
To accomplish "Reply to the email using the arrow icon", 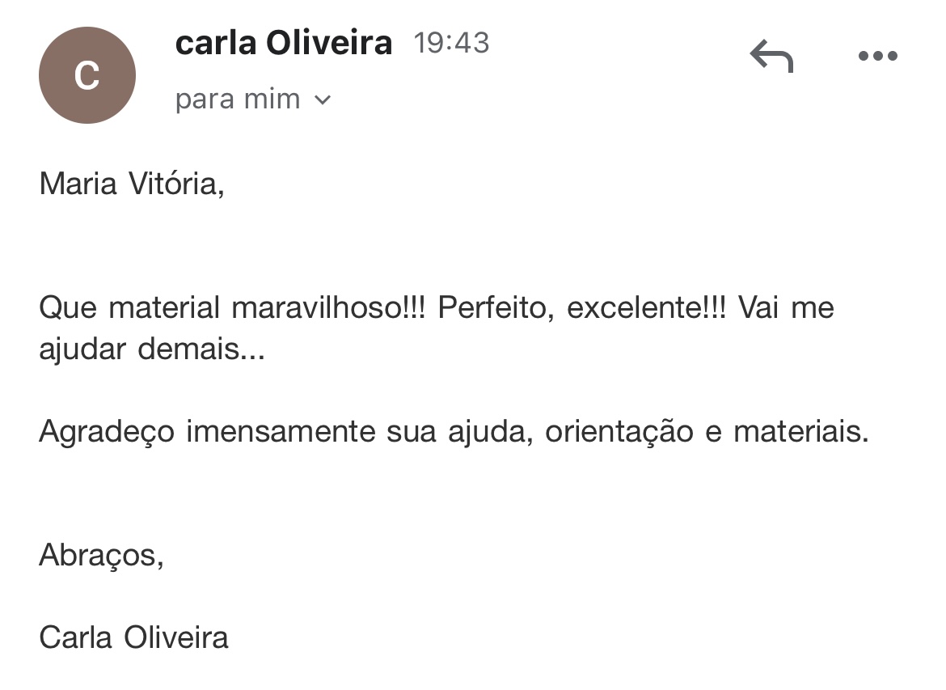I will pyautogui.click(x=771, y=56).
